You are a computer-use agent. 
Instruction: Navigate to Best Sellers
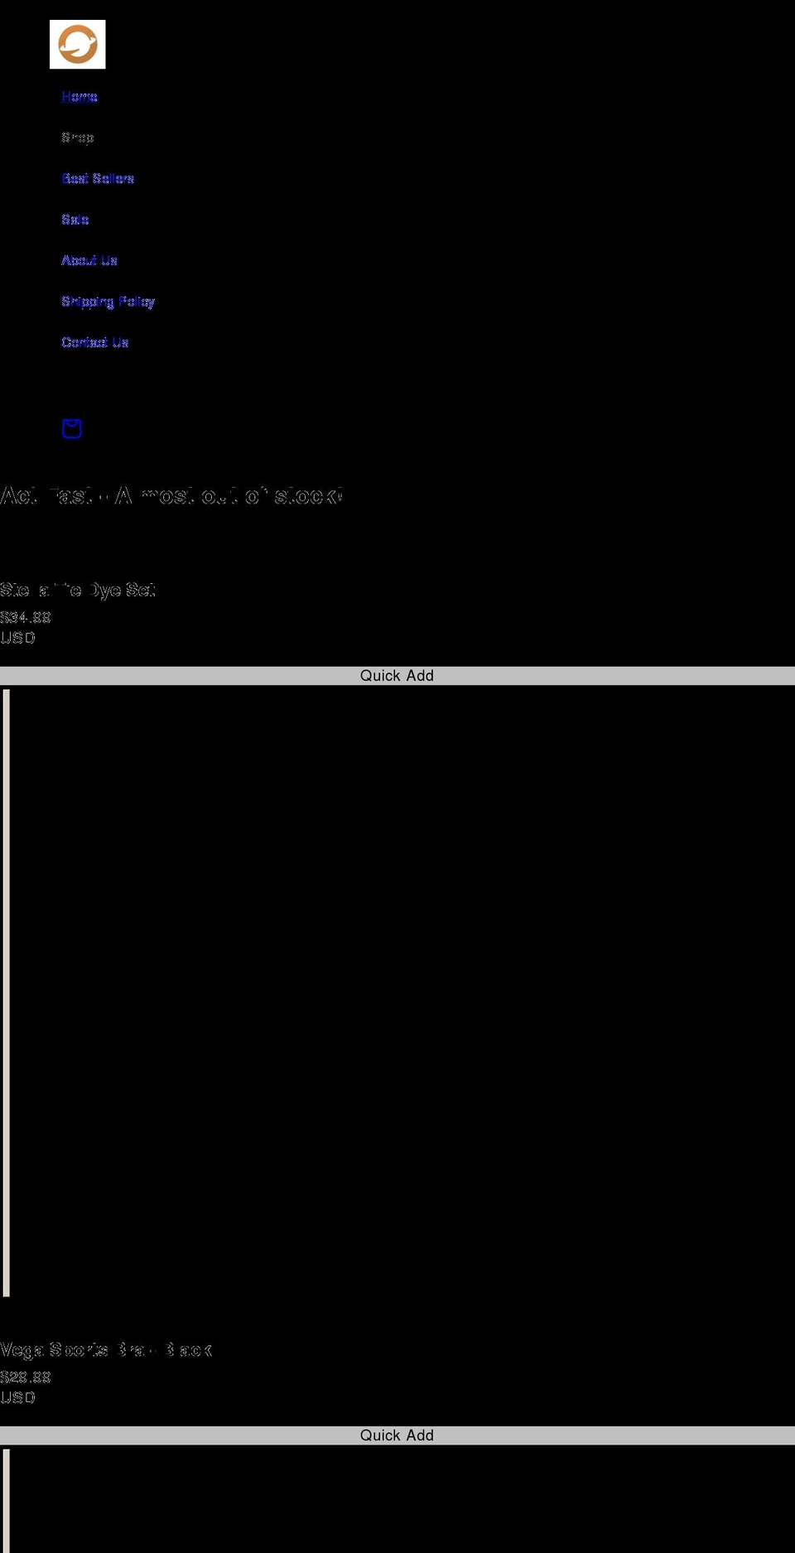(x=98, y=179)
